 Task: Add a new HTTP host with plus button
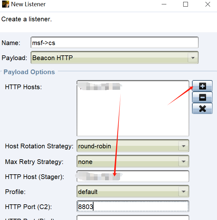[202, 87]
